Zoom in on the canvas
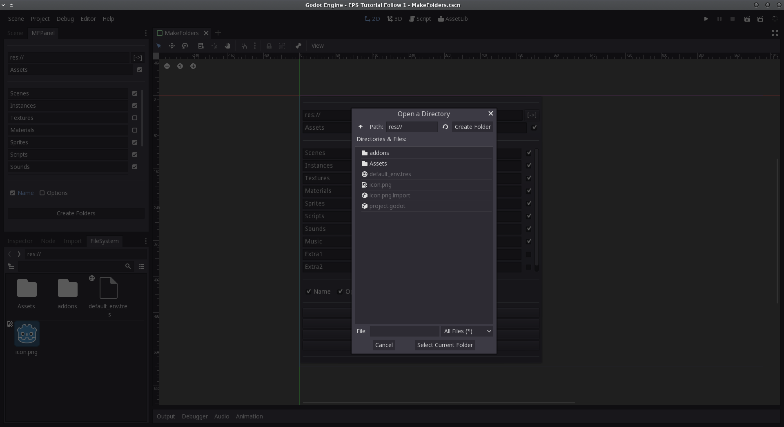784x427 pixels. point(193,66)
